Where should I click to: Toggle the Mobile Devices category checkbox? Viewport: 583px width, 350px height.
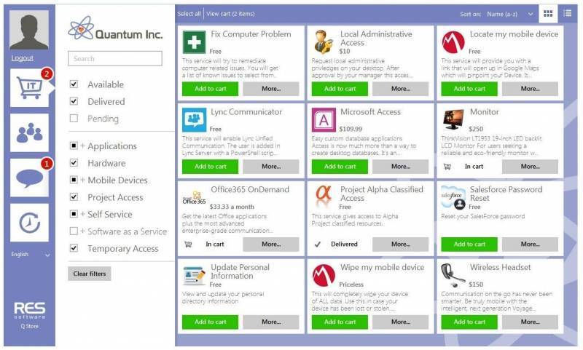(74, 180)
